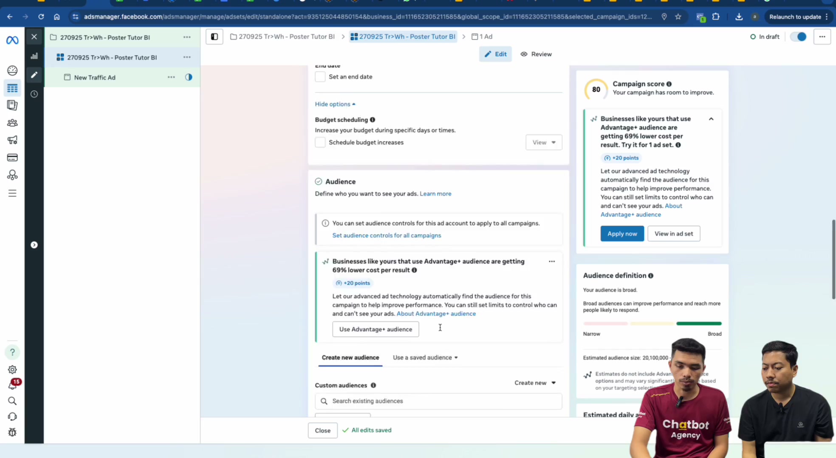The height and width of the screenshot is (458, 836).
Task: Expand the collapsed sidebar arrow button
Action: point(34,245)
